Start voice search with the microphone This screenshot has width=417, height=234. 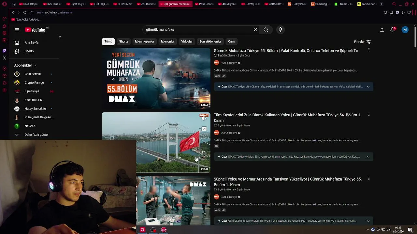pyautogui.click(x=280, y=30)
